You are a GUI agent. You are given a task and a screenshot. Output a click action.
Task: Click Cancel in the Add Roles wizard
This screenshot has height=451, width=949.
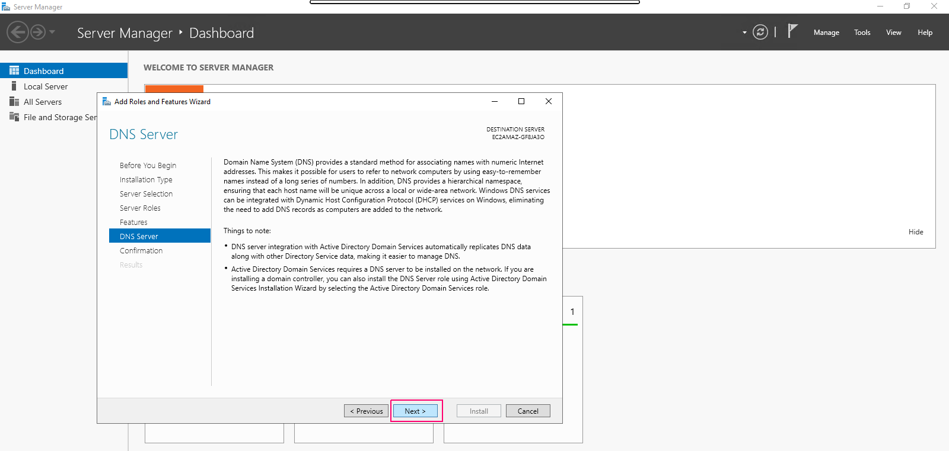pyautogui.click(x=528, y=411)
